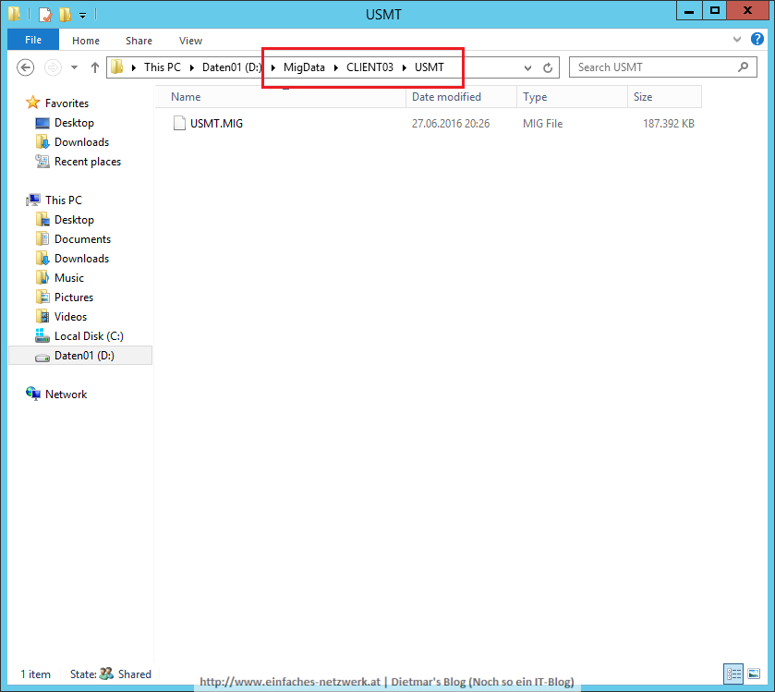Viewport: 775px width, 692px height.
Task: Open Downloads under Favorites
Action: pyautogui.click(x=81, y=142)
